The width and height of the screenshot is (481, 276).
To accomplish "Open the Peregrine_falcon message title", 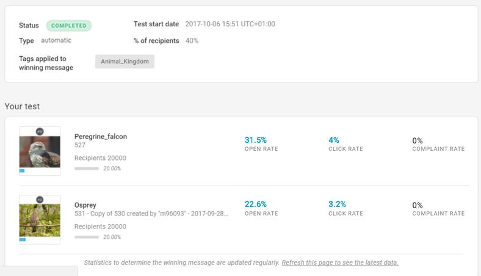I will [x=101, y=137].
